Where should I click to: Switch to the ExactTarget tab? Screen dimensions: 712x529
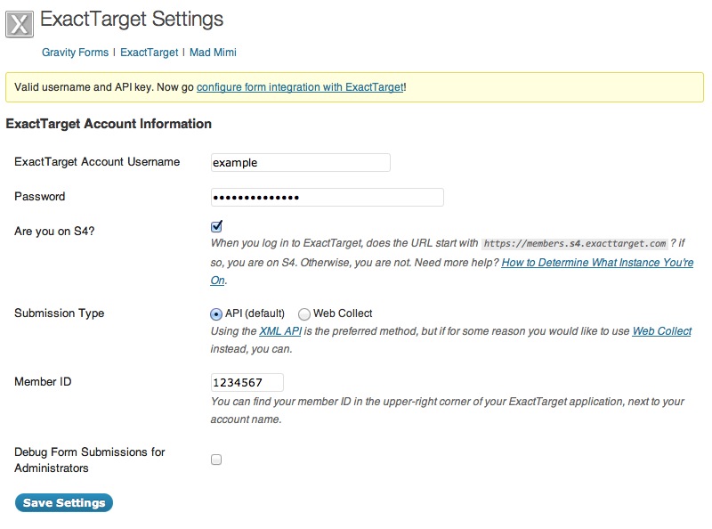pos(149,53)
